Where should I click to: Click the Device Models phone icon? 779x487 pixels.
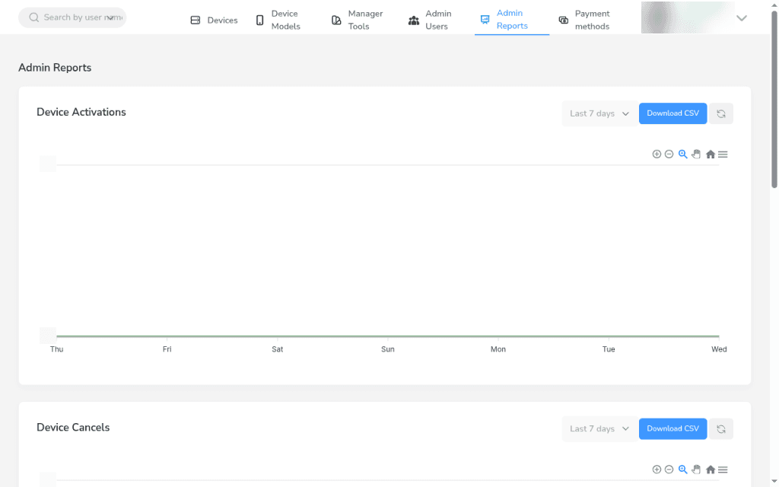coord(260,20)
